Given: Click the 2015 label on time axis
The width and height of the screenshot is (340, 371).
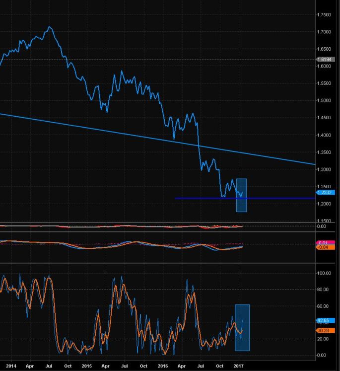Looking at the screenshot, I should pos(87,366).
